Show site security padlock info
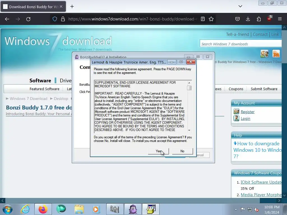The height and width of the screenshot is (215, 287). tap(63, 19)
